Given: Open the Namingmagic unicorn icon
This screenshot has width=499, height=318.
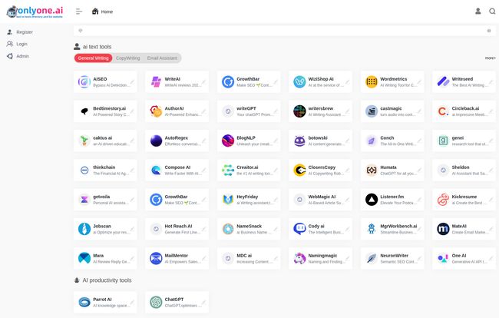Looking at the screenshot, I should click(x=299, y=259).
